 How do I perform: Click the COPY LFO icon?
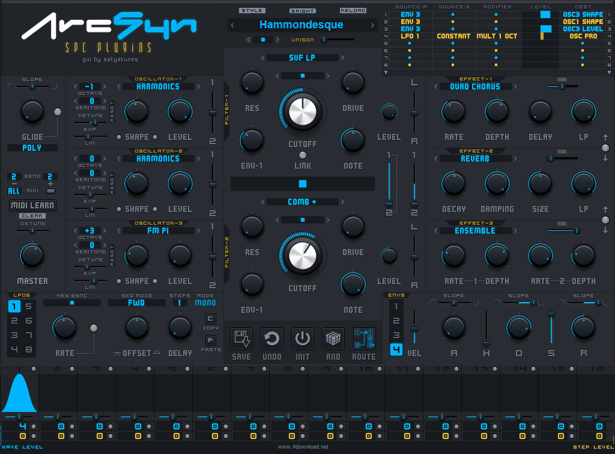coord(211,319)
